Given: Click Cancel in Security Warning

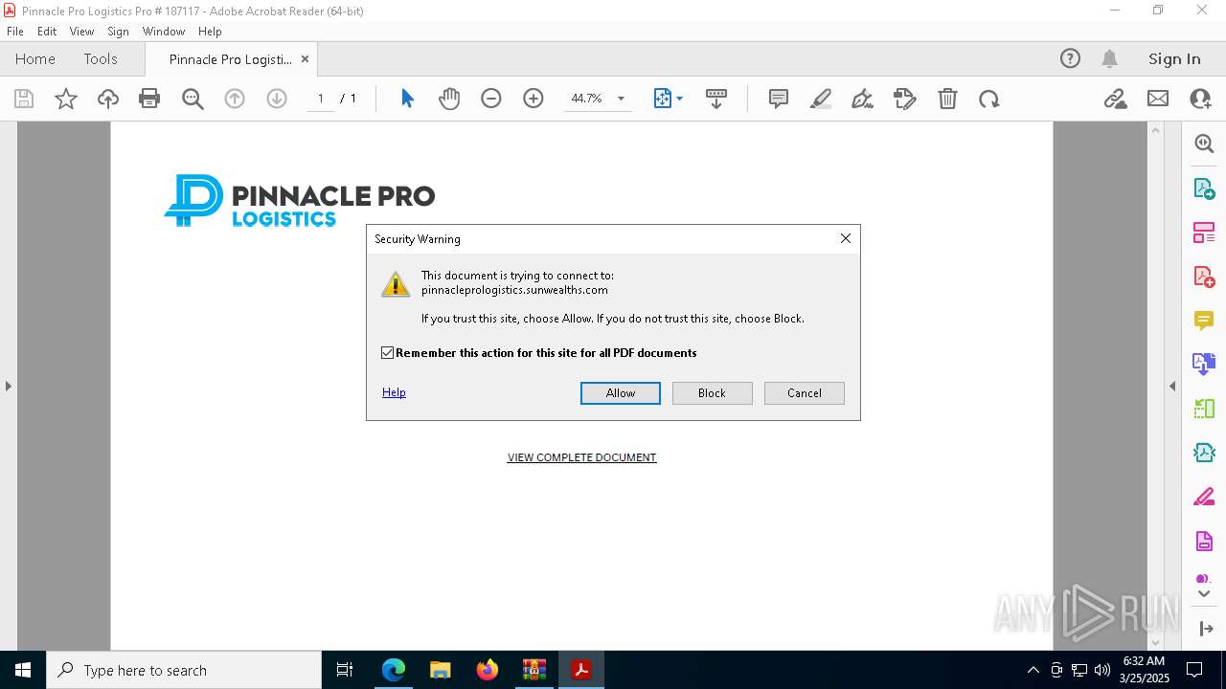Looking at the screenshot, I should tap(805, 393).
